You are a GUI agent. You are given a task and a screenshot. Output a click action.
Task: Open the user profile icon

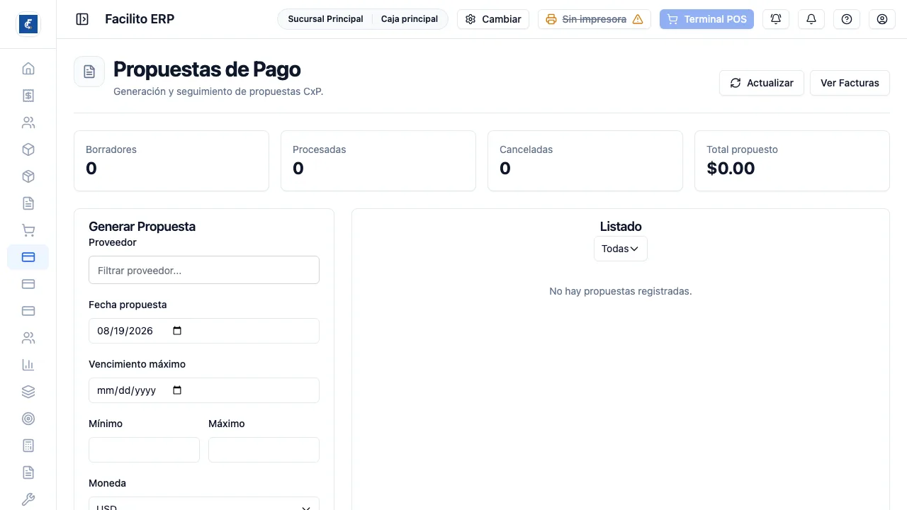pos(882,19)
